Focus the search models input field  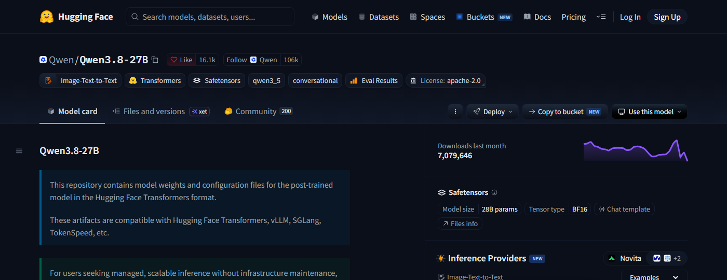point(210,17)
